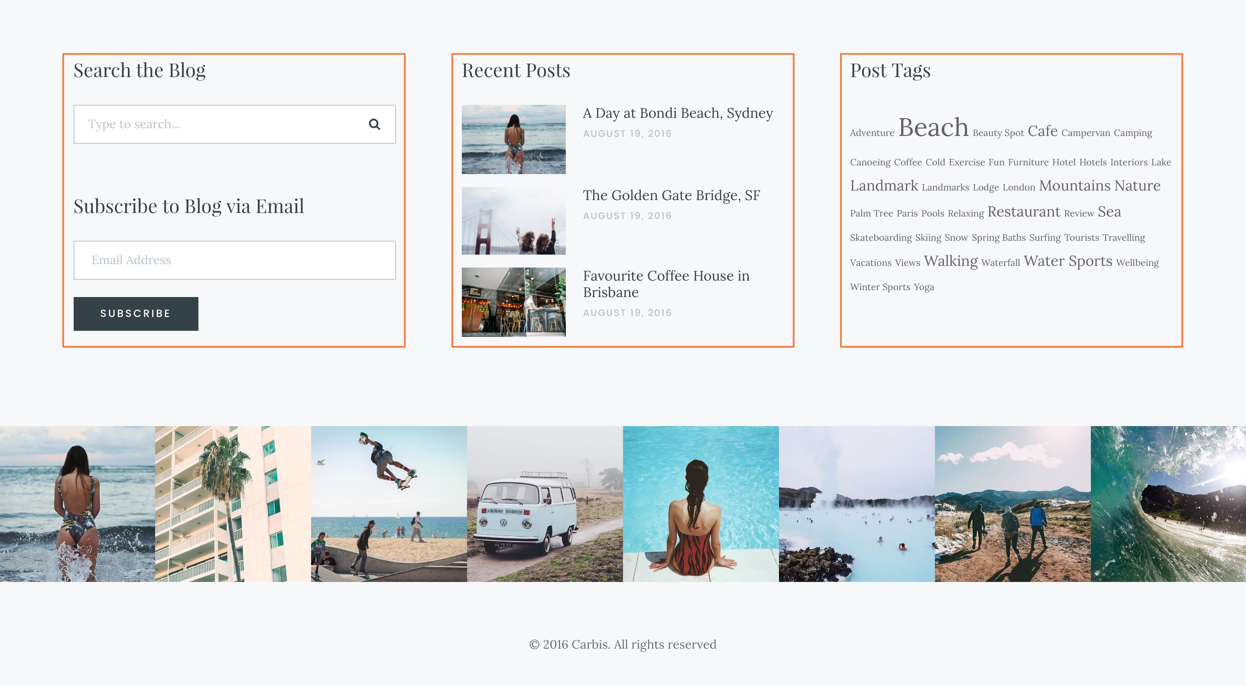The image size is (1246, 685).
Task: Click the Bondi Beach post thumbnail
Action: (x=514, y=139)
